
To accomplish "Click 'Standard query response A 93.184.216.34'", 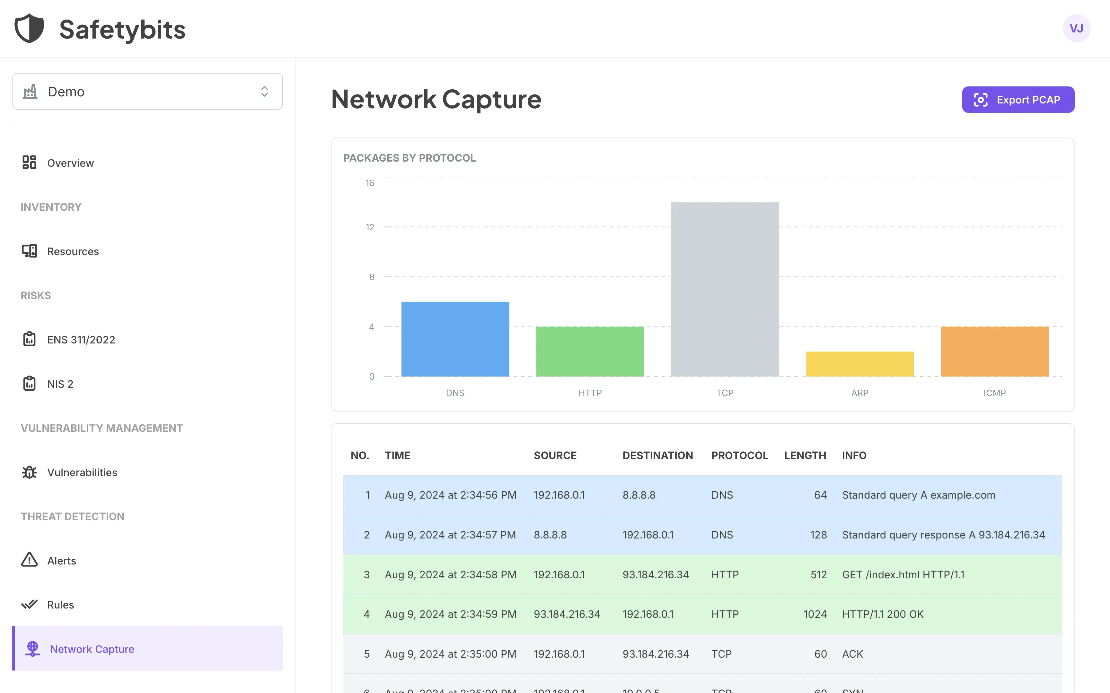I will [943, 535].
